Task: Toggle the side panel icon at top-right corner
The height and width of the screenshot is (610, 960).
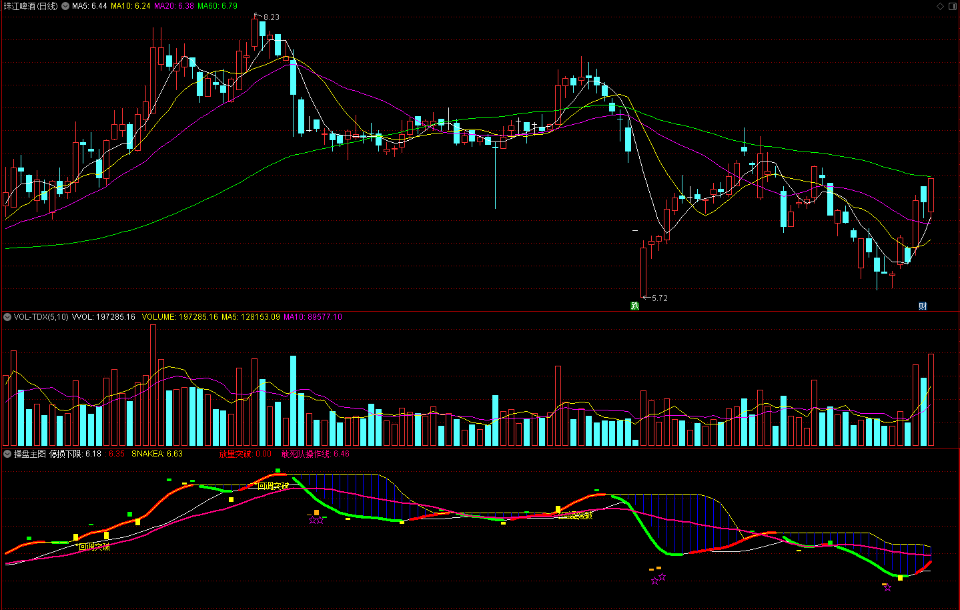Action: (952, 6)
